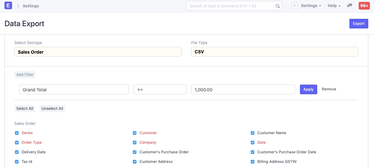Click the Unselect All button
374x168 pixels.
point(52,109)
